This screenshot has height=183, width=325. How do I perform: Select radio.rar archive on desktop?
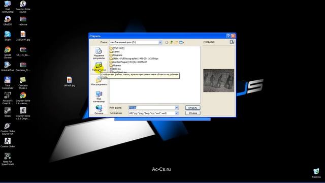click(23, 20)
